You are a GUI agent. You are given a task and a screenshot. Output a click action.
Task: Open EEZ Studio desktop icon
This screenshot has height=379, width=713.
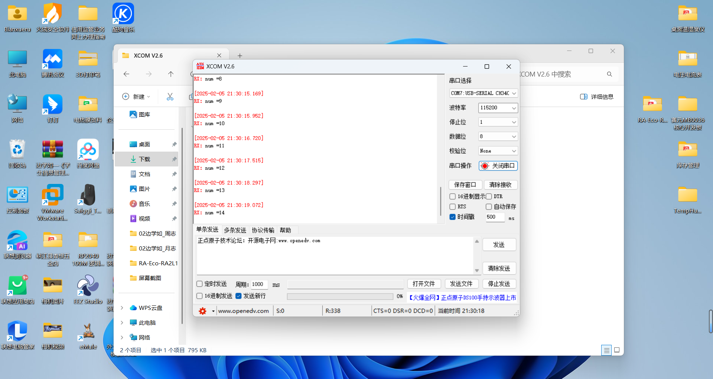88,290
